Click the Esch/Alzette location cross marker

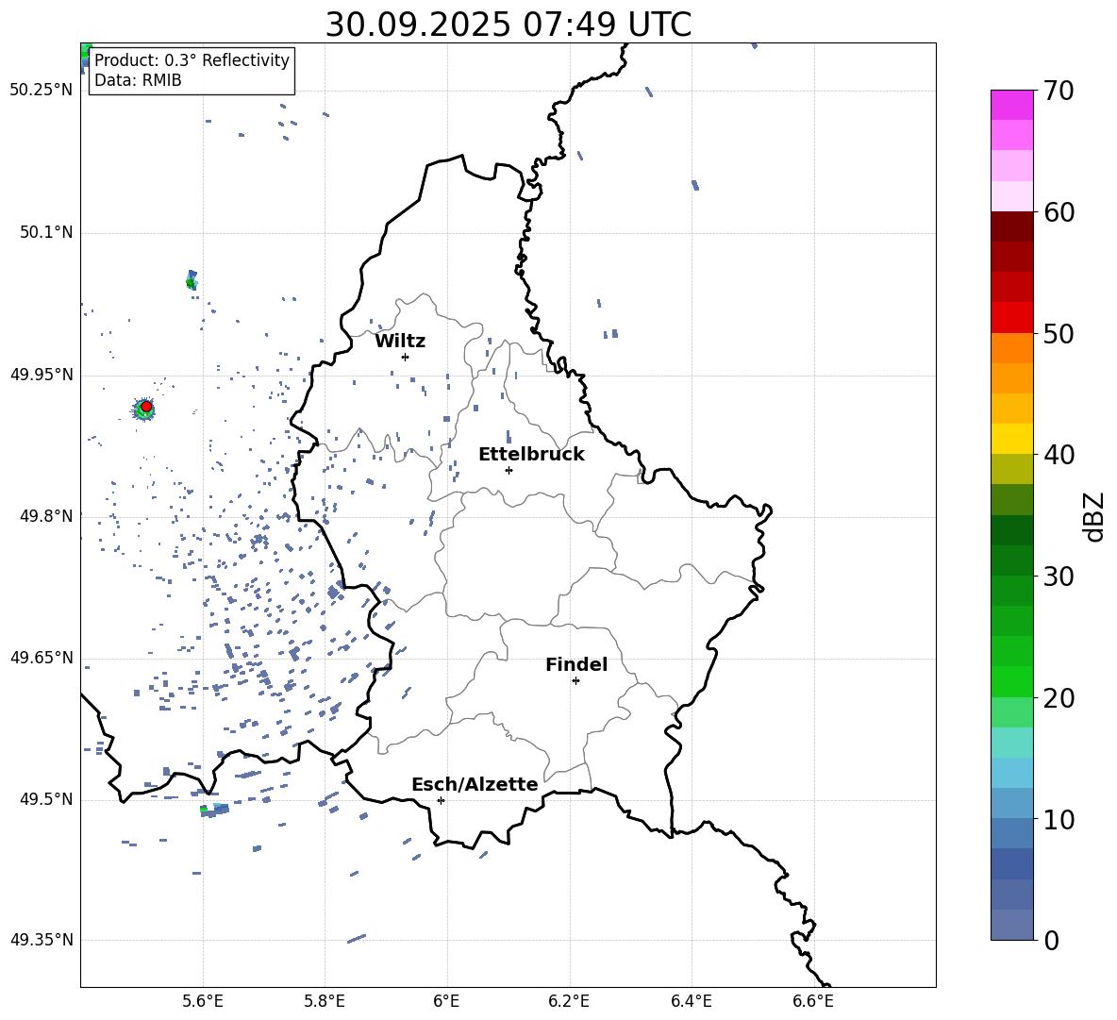pyautogui.click(x=441, y=800)
